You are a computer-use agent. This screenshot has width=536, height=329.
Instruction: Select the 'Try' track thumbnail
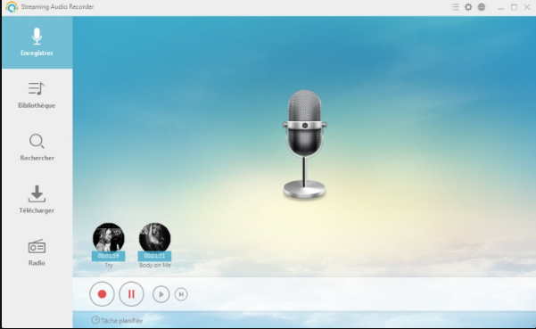pos(109,237)
